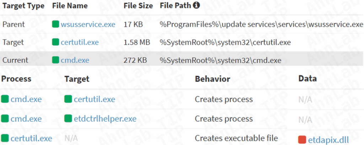364x145 pixels.
Task: Click green icon next to wsusservice.exe
Action: pyautogui.click(x=55, y=24)
